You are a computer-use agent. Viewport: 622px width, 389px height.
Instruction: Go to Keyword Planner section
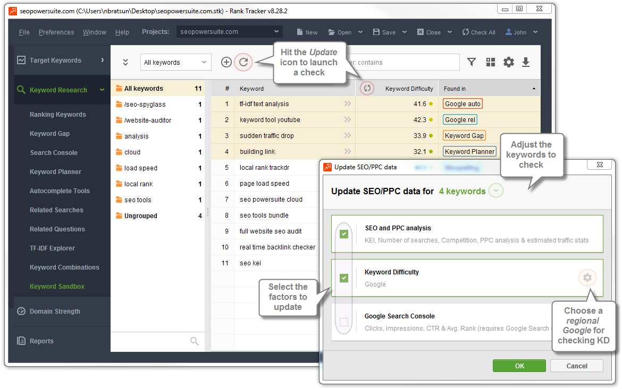[55, 171]
